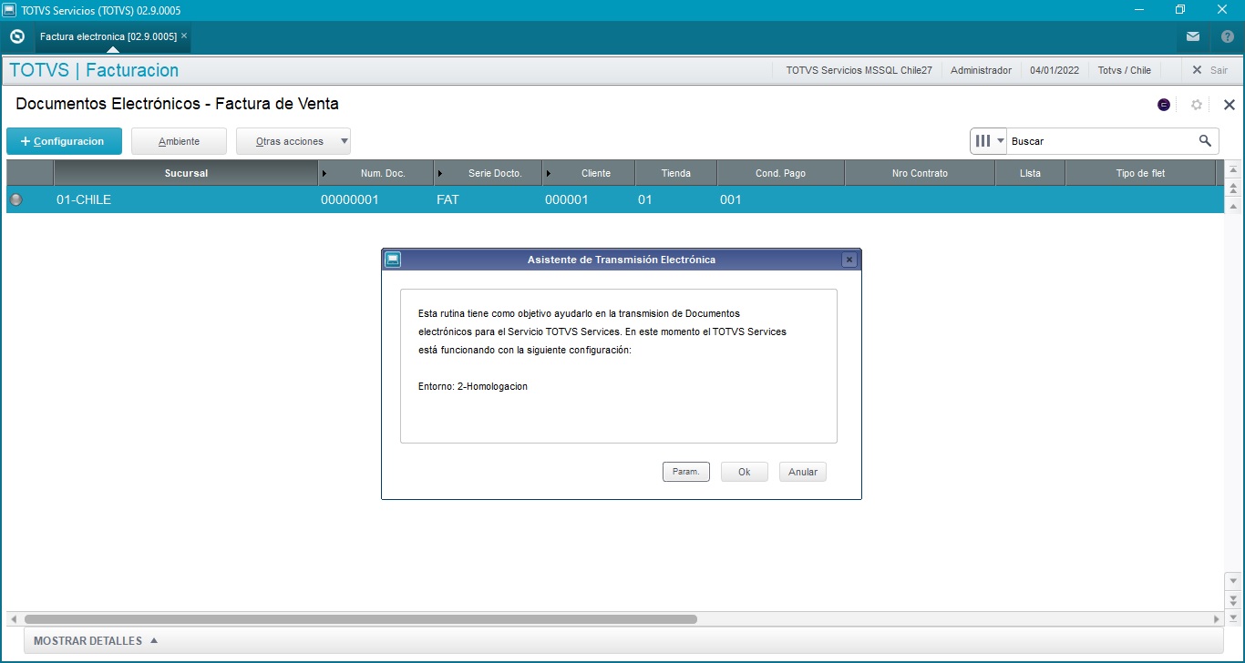1245x663 pixels.
Task: Click the Cliente column header
Action: tap(590, 173)
